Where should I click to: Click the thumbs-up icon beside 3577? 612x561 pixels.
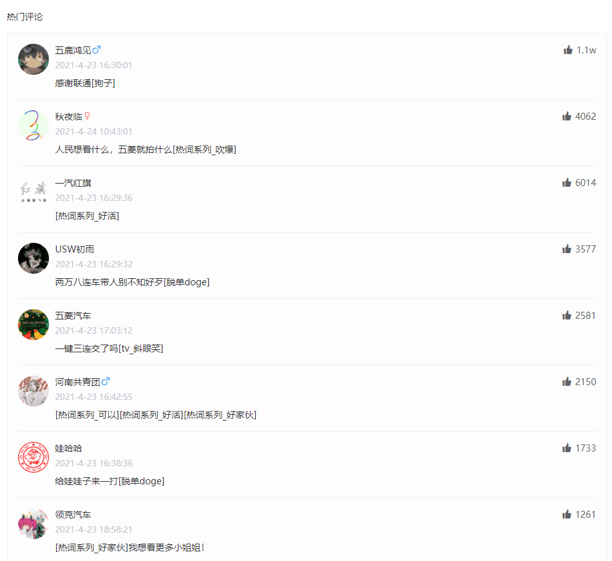pyautogui.click(x=567, y=249)
